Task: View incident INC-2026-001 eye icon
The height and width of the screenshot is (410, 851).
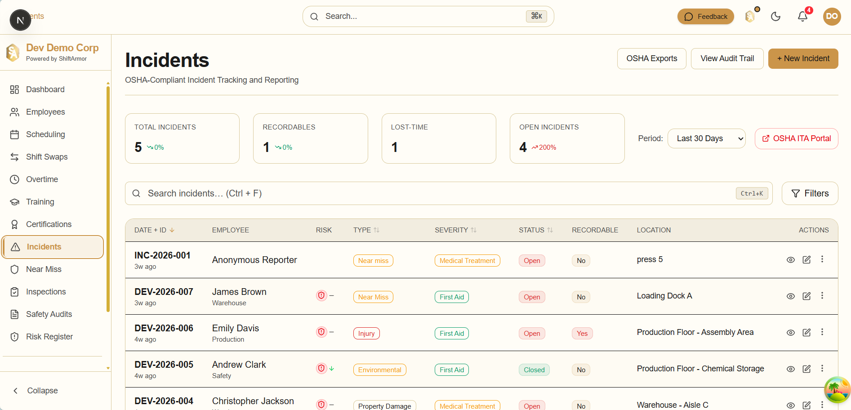Action: click(791, 260)
